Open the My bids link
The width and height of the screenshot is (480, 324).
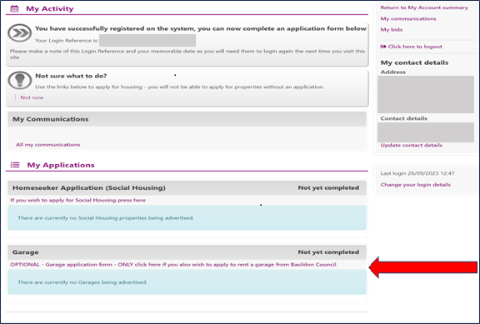click(x=391, y=30)
